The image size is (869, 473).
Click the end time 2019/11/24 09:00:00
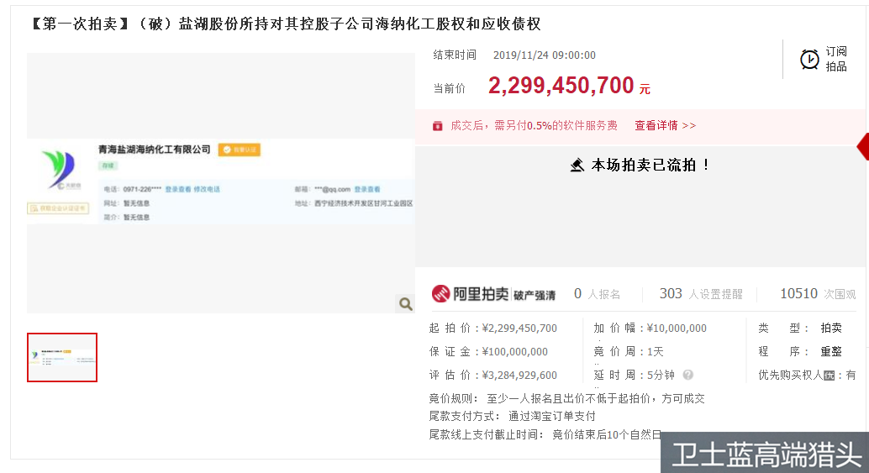545,55
